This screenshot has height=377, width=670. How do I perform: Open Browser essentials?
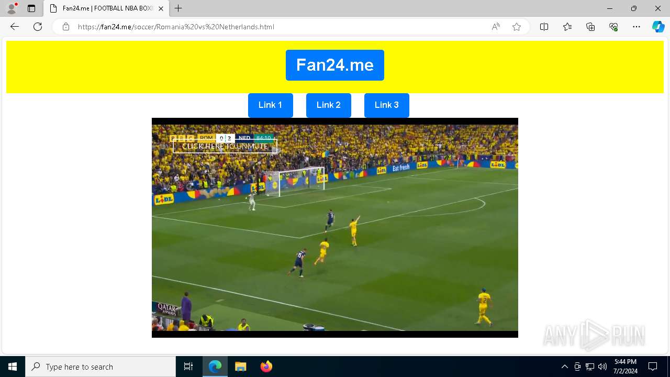[x=613, y=27]
